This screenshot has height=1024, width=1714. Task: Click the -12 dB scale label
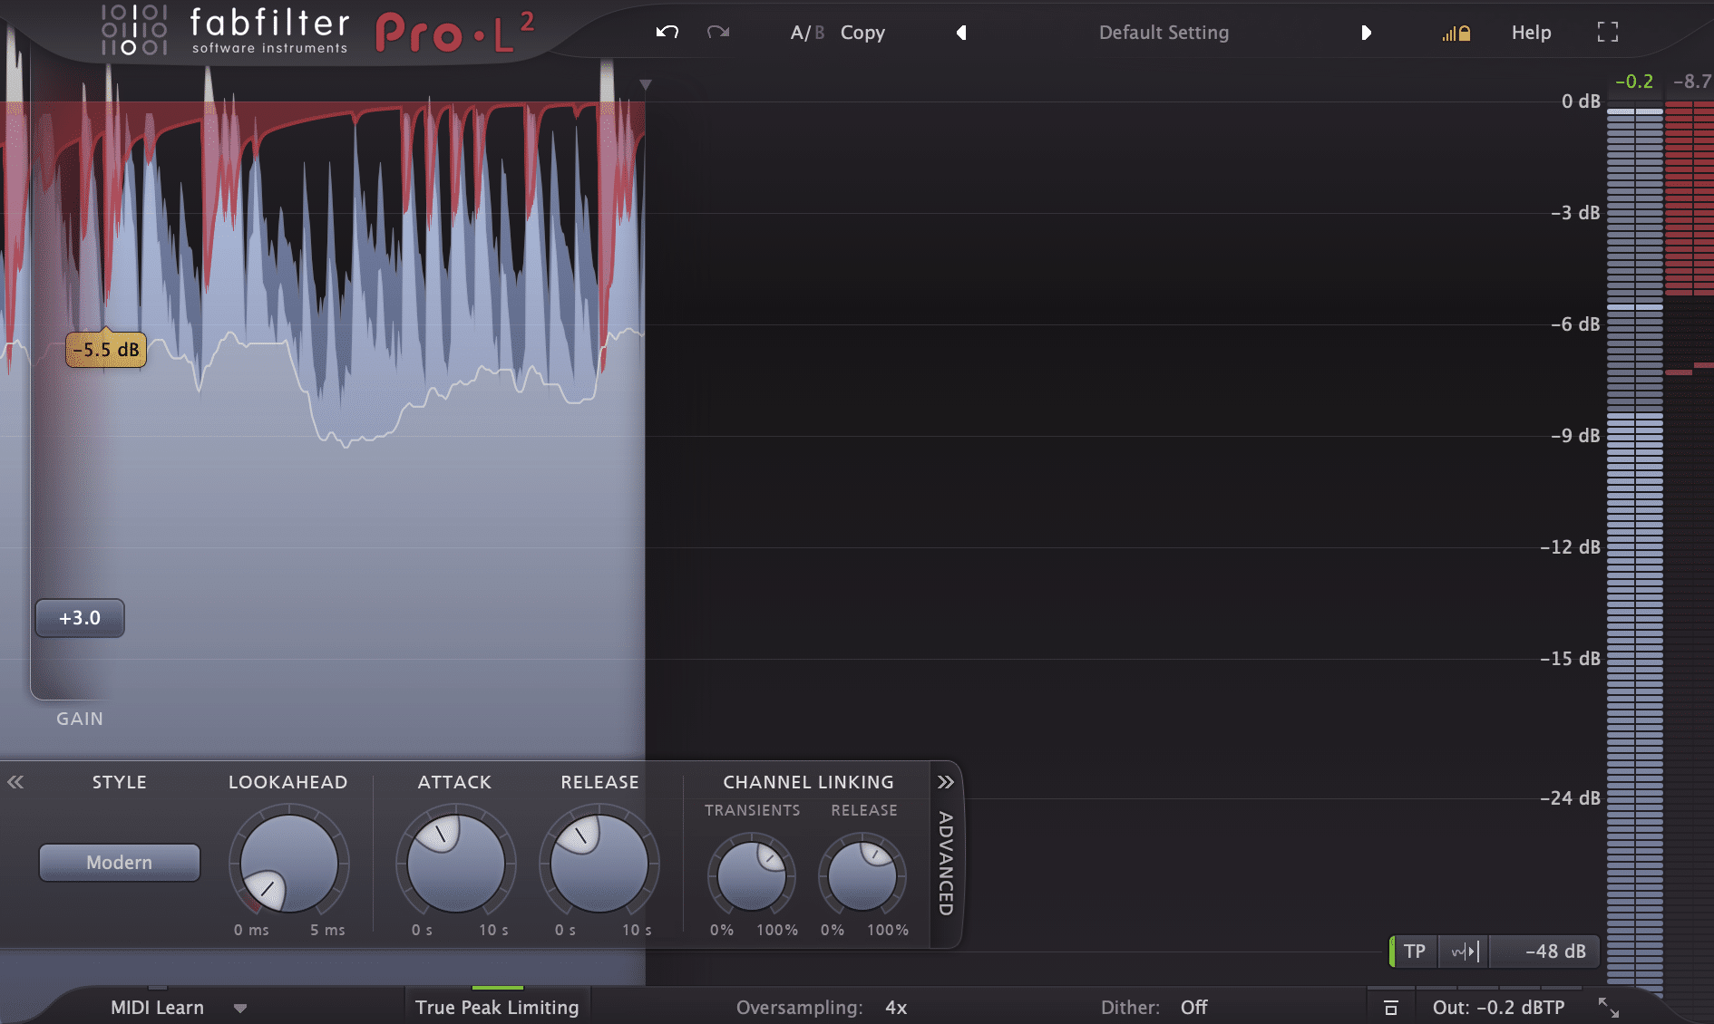point(1570,547)
